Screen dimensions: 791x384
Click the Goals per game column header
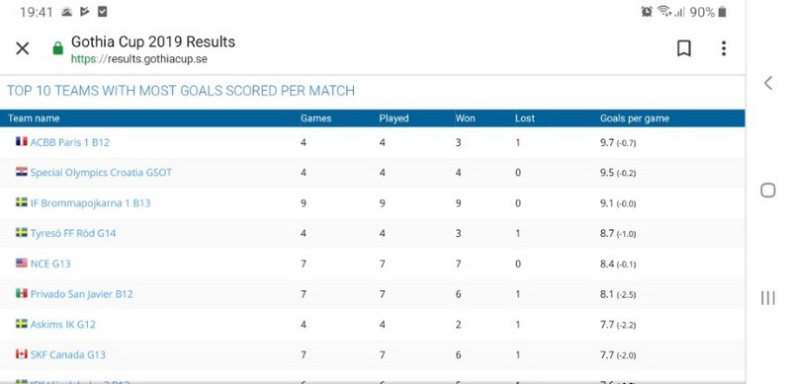[x=634, y=118]
